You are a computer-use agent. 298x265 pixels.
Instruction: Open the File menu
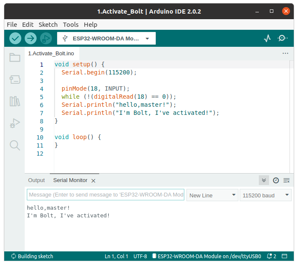[x=12, y=25]
